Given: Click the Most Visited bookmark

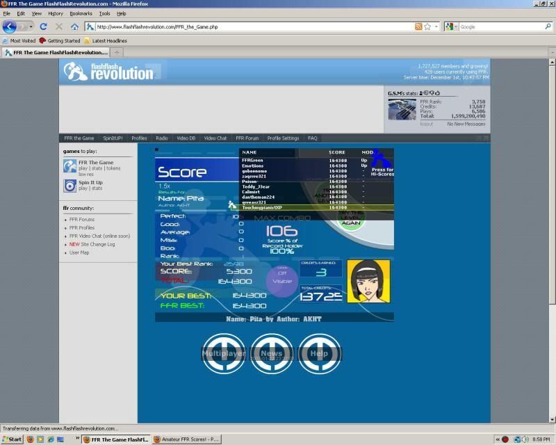Looking at the screenshot, I should (x=19, y=41).
